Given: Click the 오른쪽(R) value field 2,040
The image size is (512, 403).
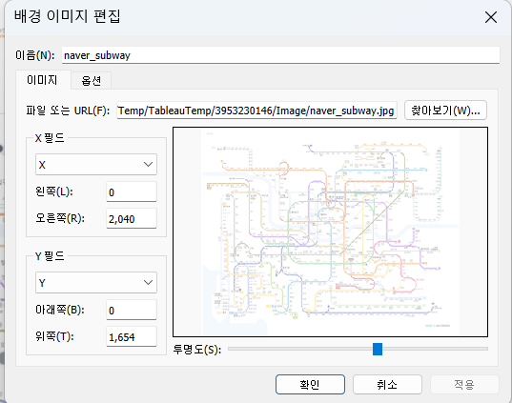Looking at the screenshot, I should (x=132, y=218).
